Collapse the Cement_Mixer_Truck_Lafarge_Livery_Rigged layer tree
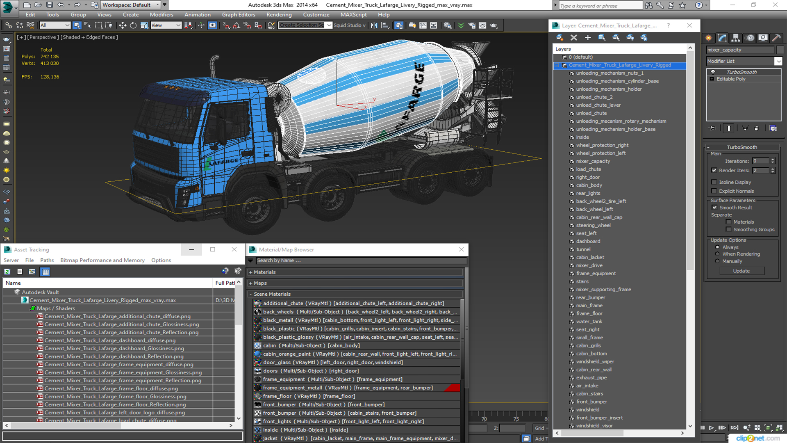This screenshot has height=443, width=787. tap(557, 65)
